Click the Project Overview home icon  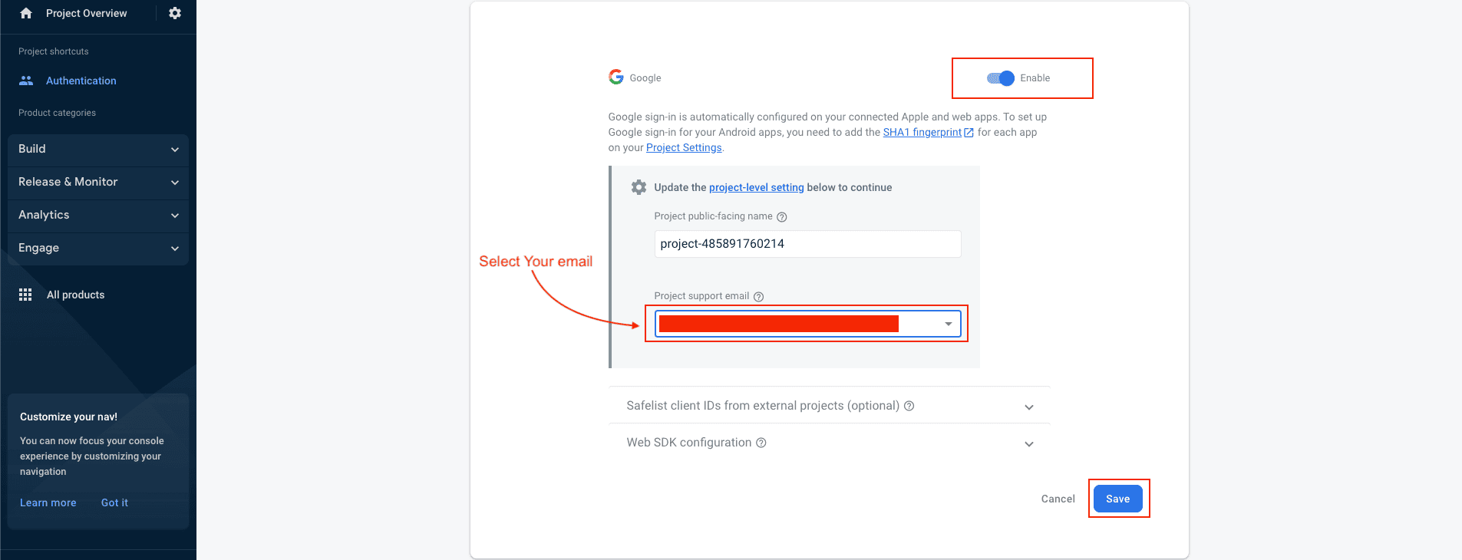click(26, 13)
